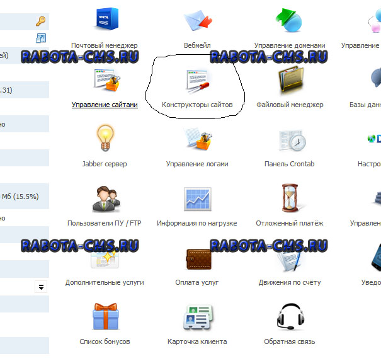Click the blue panel icon below the key
The image size is (381, 361).
point(41,38)
